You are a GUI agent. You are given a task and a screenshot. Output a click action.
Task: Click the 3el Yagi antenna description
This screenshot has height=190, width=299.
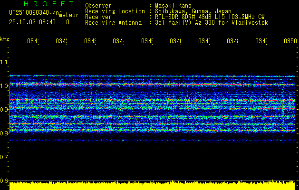[x=212, y=23]
